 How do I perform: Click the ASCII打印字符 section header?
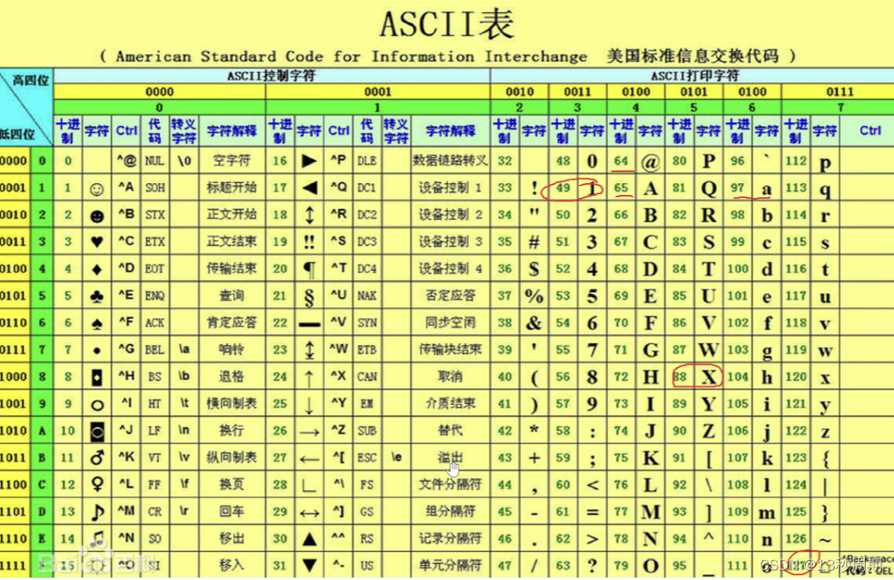695,76
